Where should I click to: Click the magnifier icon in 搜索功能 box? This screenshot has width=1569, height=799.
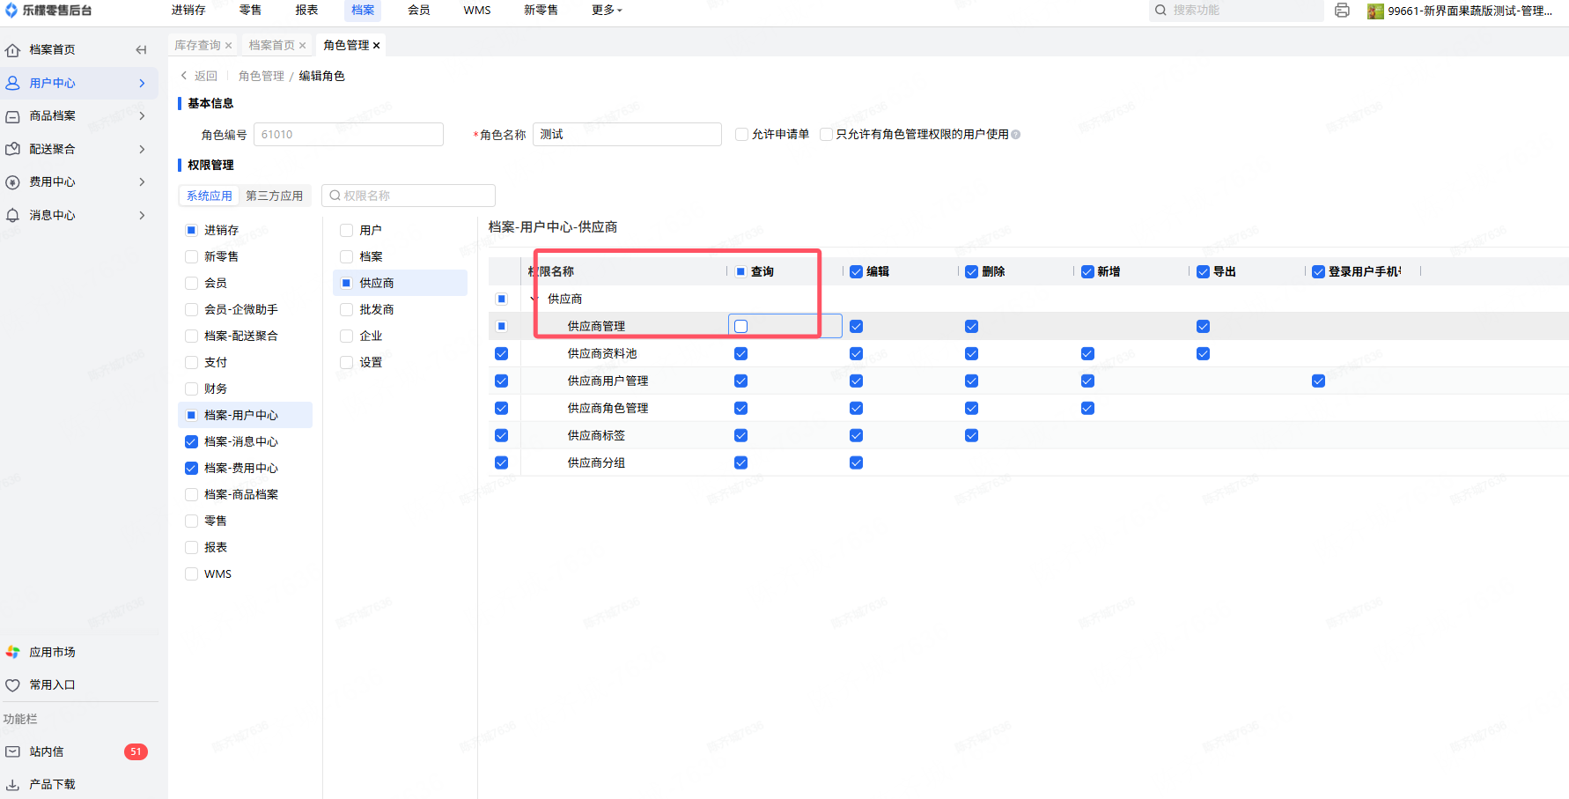1160,11
